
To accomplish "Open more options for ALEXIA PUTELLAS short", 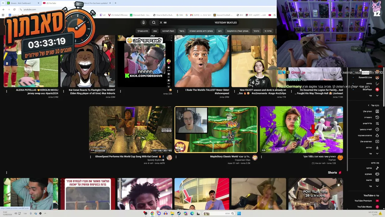I will [6, 91].
